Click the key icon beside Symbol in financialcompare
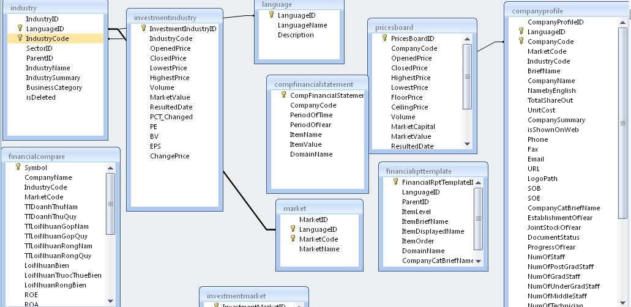This screenshot has width=631, height=307. (18, 167)
